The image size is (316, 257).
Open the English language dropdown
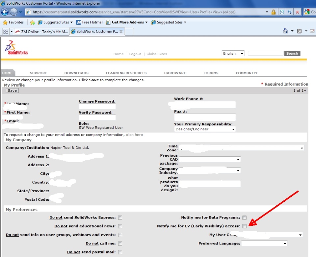tap(233, 53)
